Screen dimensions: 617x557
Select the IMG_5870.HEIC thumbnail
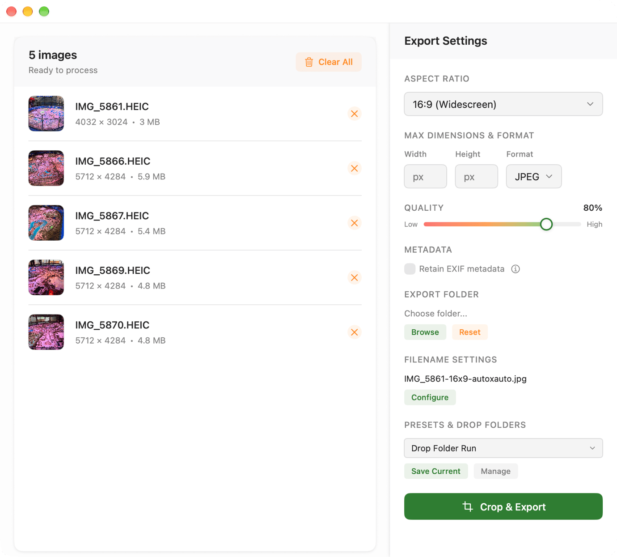pyautogui.click(x=46, y=332)
